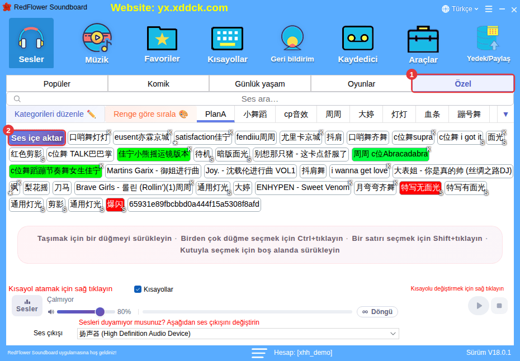Mute via the volume speaker icon
The height and width of the screenshot is (361, 520).
[x=51, y=312]
